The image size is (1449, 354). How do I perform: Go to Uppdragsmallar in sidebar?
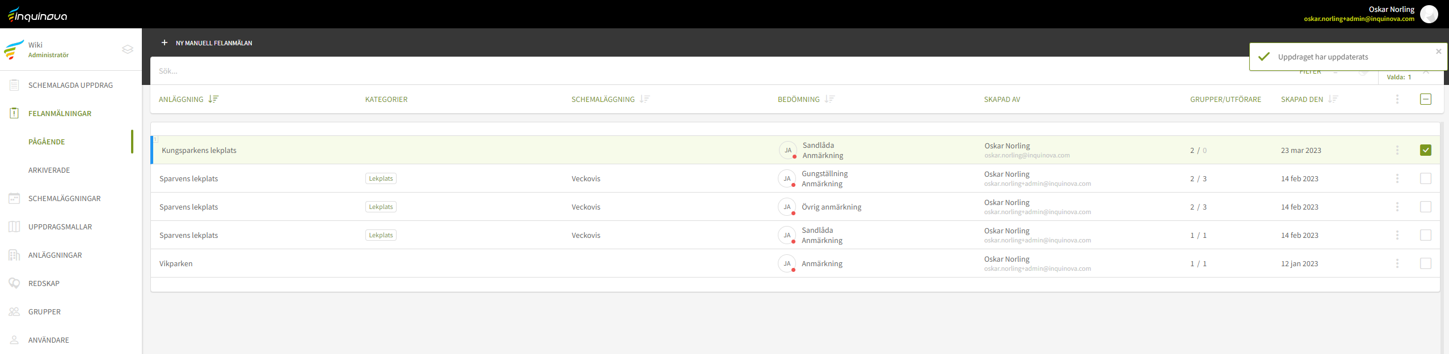[x=60, y=227]
